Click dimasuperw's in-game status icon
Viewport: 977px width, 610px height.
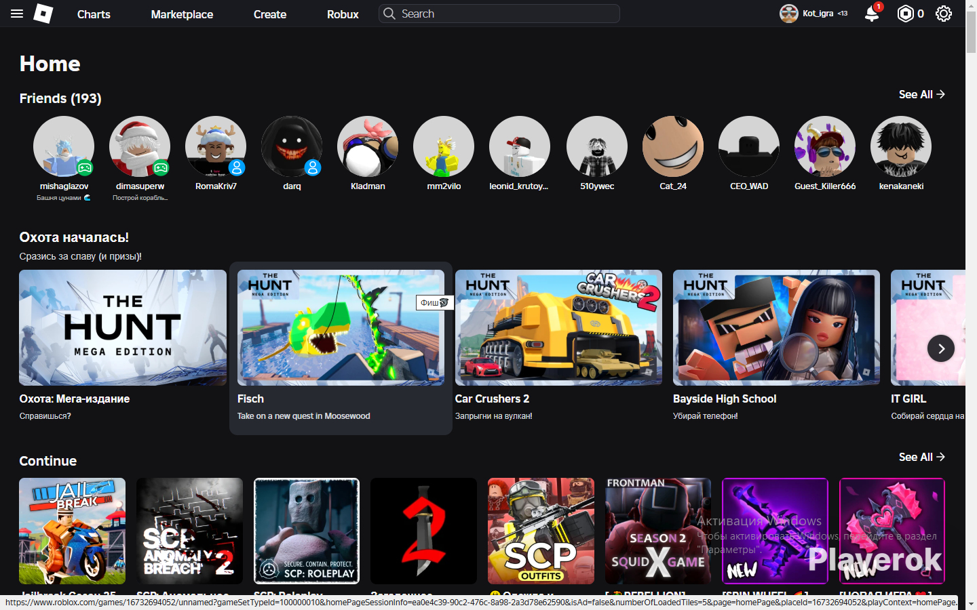[x=161, y=167]
